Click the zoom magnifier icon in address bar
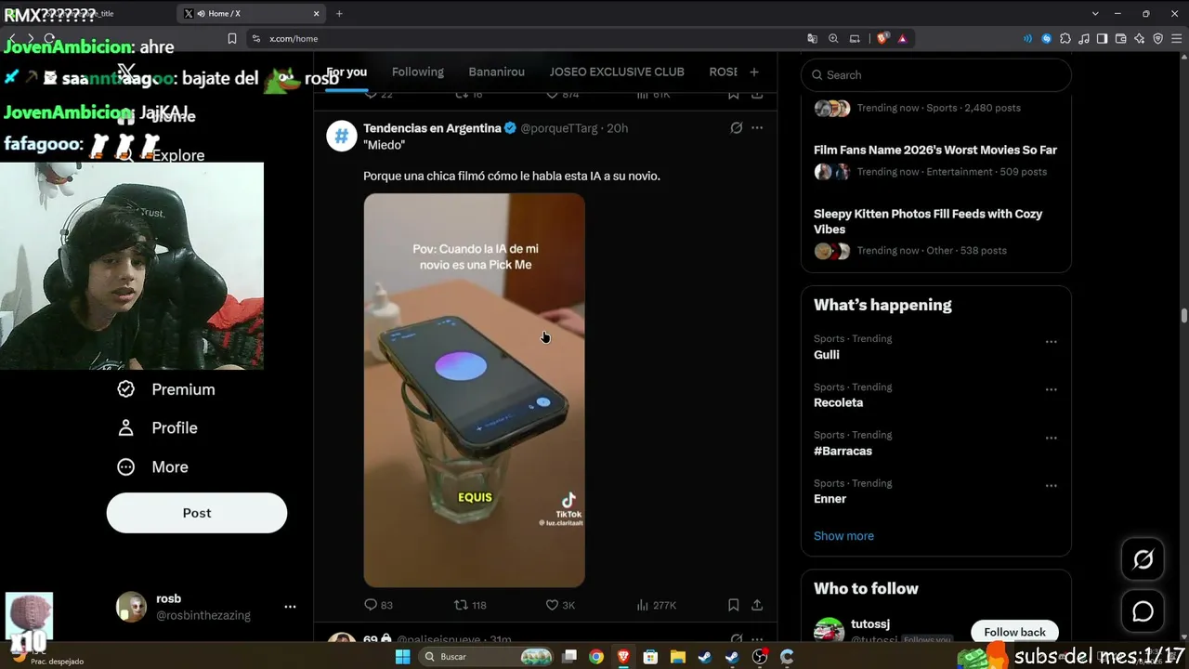Screen dimensions: 1189x669 coord(833,38)
